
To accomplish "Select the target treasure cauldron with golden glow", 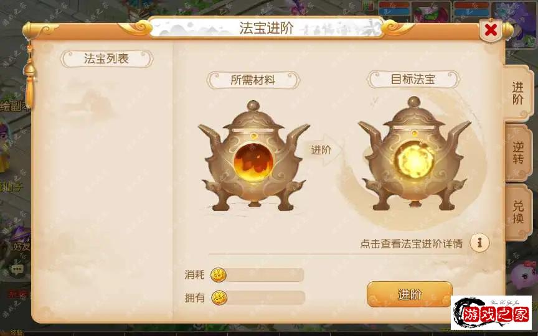I will [x=414, y=154].
